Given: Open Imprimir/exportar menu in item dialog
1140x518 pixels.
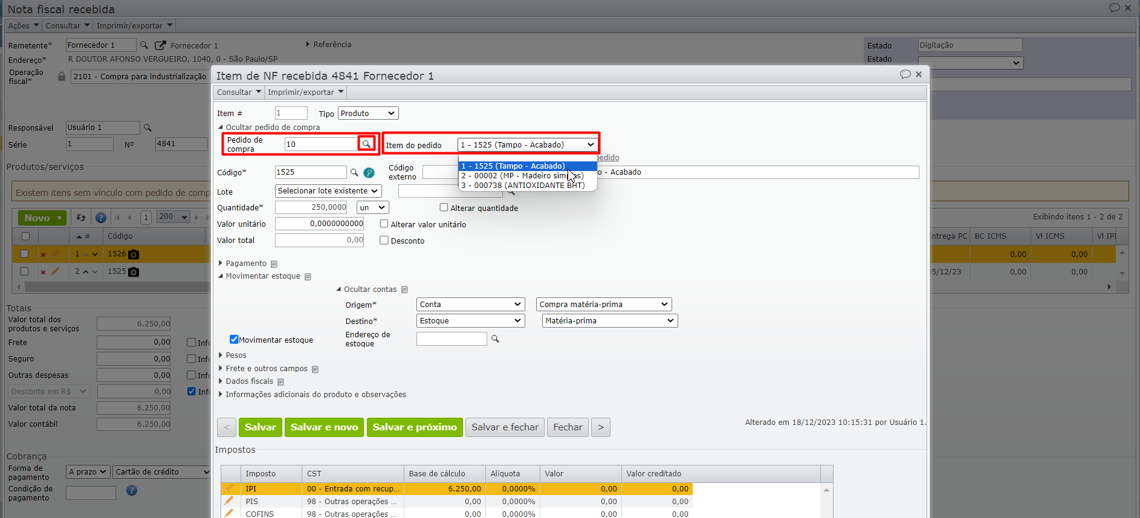Looking at the screenshot, I should point(305,92).
